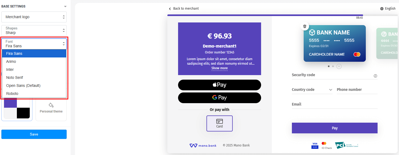This screenshot has width=399, height=155.
Task: Delete the saved card with trash icon
Action: tap(304, 26)
